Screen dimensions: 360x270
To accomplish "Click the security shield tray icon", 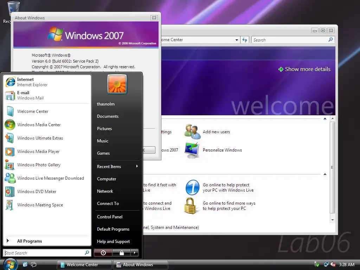I will tap(317, 264).
